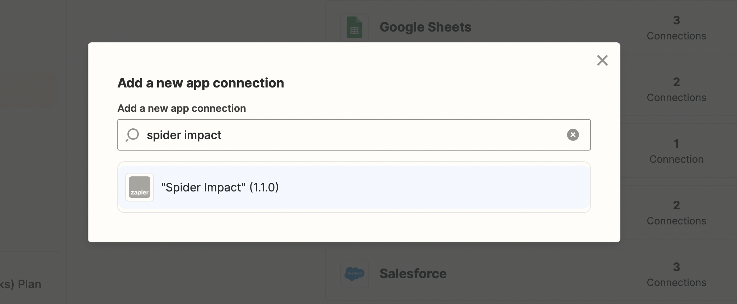Image resolution: width=737 pixels, height=304 pixels.
Task: Open the Salesforce cloud icon in background list
Action: coord(354,274)
